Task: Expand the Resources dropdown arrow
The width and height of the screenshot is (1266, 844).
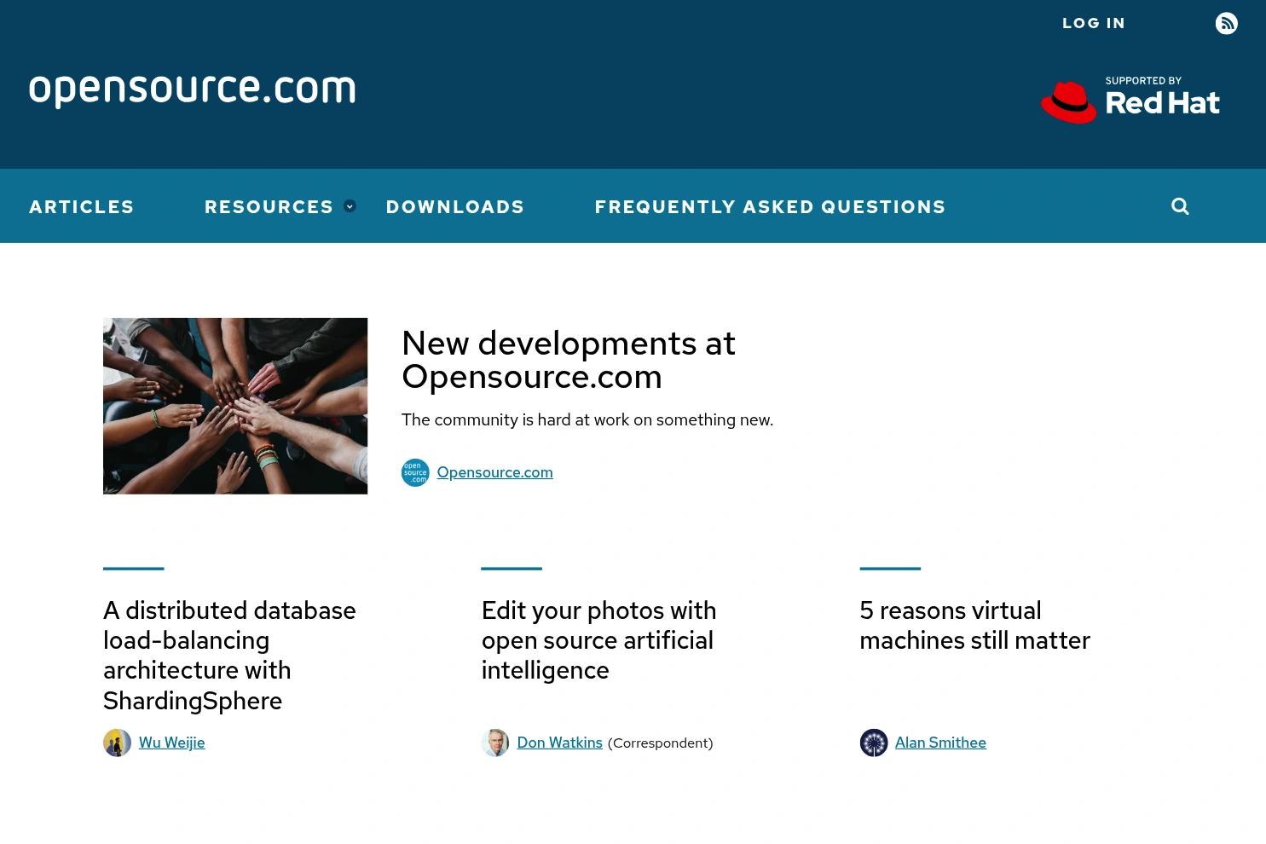Action: tap(350, 206)
